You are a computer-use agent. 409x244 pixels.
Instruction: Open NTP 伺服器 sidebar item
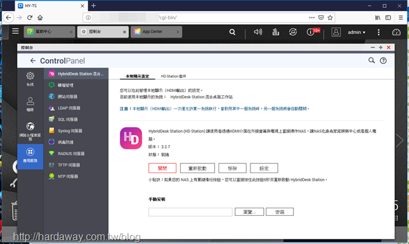[x=76, y=176]
